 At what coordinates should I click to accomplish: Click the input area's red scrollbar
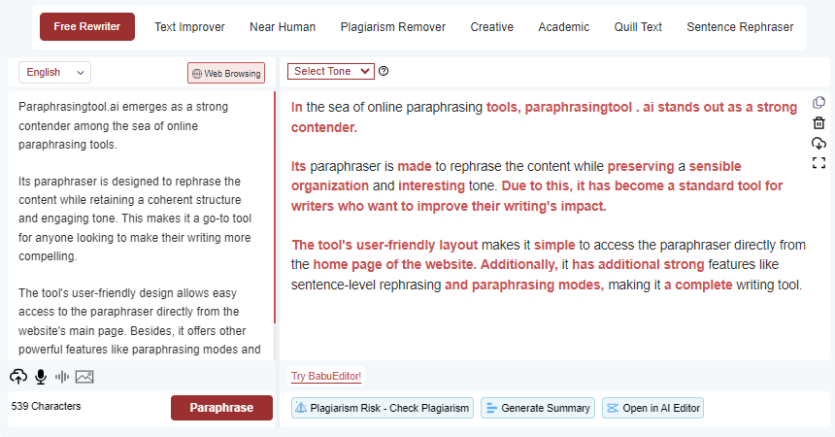click(x=275, y=208)
